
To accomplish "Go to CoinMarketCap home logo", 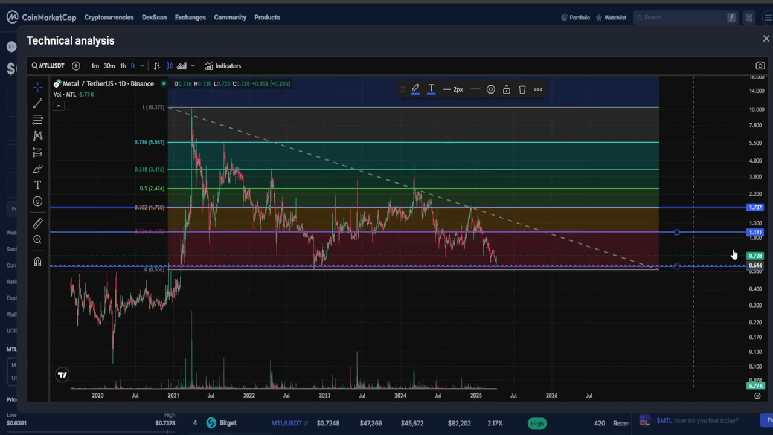I will (41, 18).
